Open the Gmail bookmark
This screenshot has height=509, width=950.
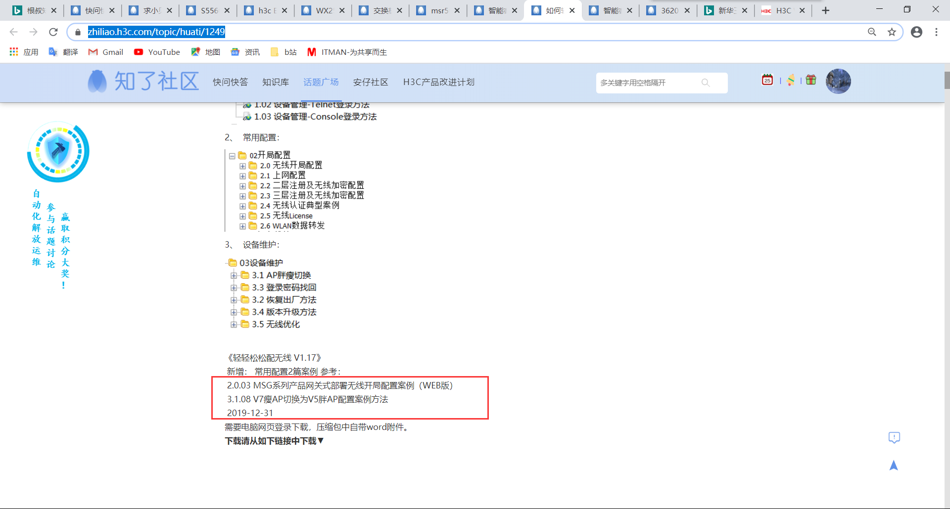coord(105,52)
